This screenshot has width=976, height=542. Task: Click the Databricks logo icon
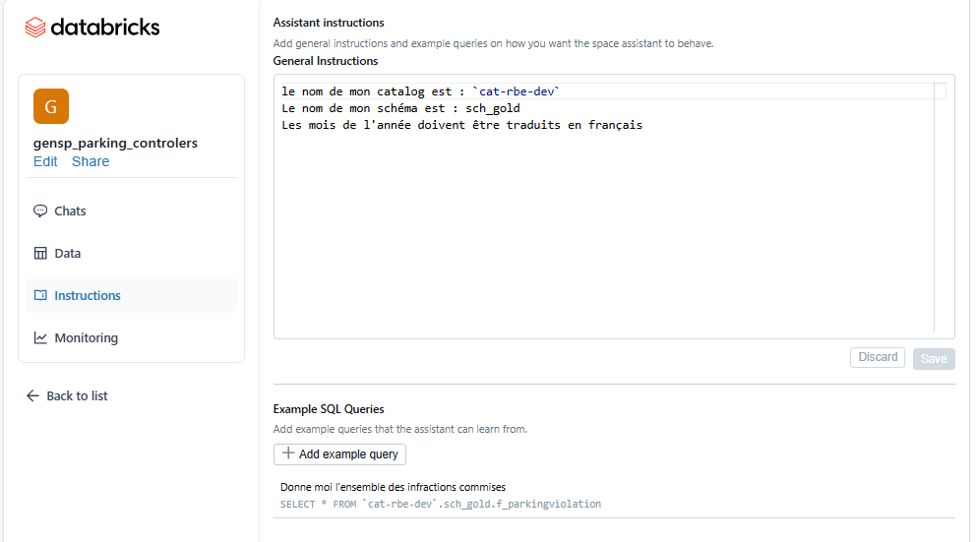(35, 28)
